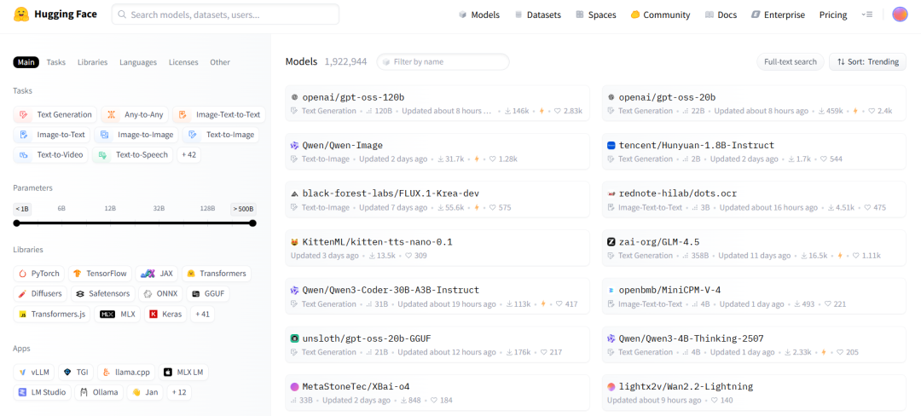Switch to the Licenses filter tab
This screenshot has width=921, height=416.
tap(183, 62)
